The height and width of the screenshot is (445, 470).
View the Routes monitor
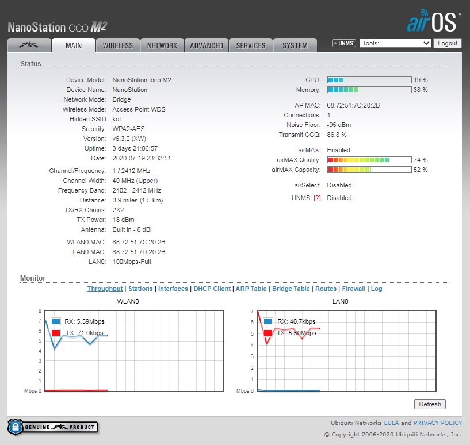tap(326, 289)
